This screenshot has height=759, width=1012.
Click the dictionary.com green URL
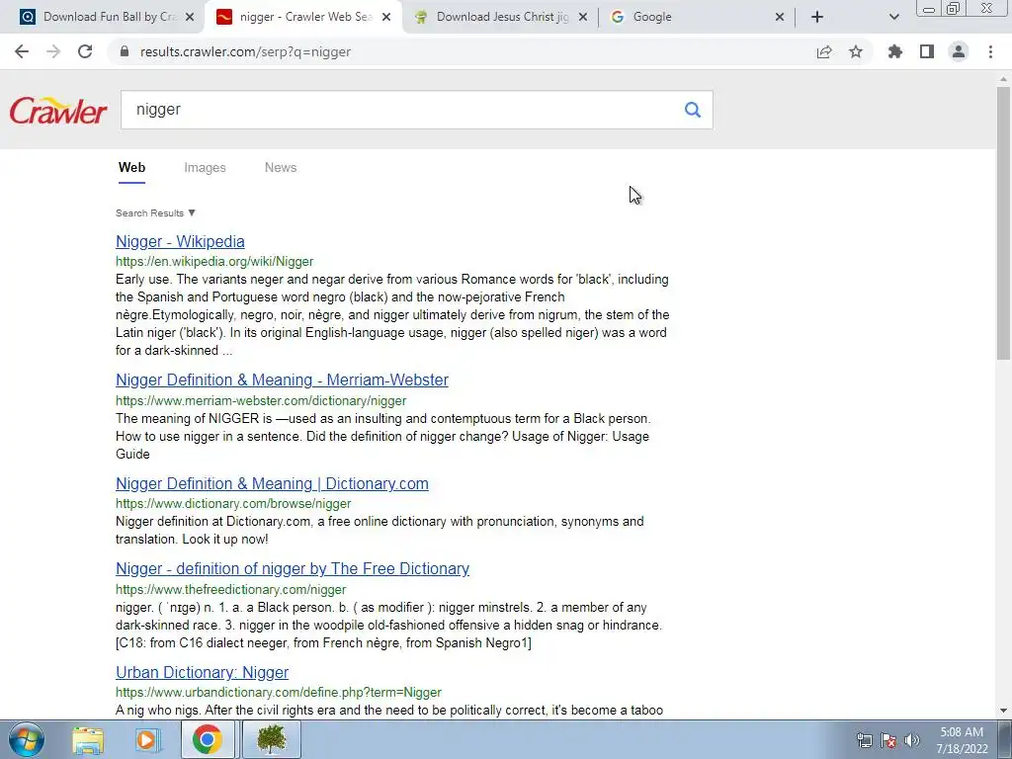click(x=233, y=503)
